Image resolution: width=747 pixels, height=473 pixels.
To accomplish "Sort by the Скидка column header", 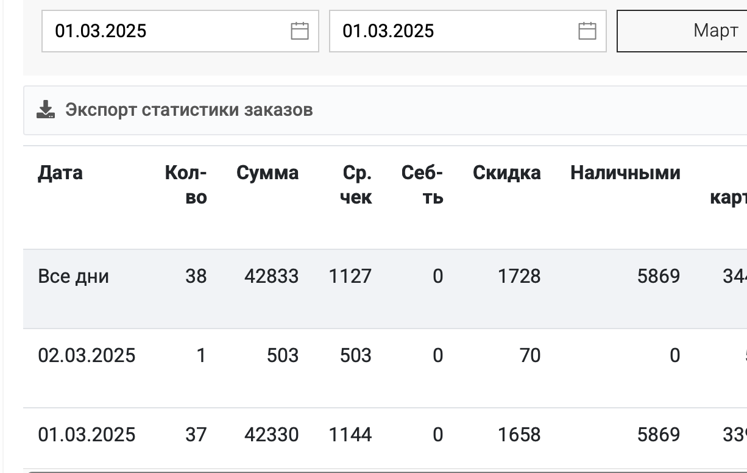I will point(507,173).
